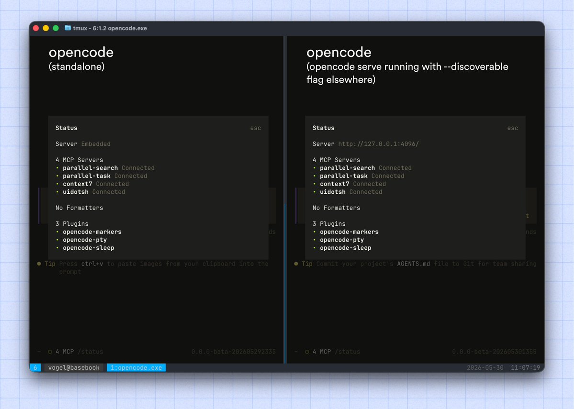The image size is (574, 409).
Task: Click opencode-pty plugin in the right pane
Action: (x=341, y=240)
